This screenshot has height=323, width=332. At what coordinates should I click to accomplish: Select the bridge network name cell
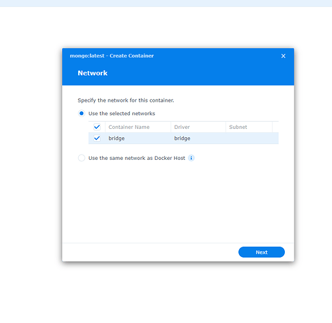tap(116, 139)
